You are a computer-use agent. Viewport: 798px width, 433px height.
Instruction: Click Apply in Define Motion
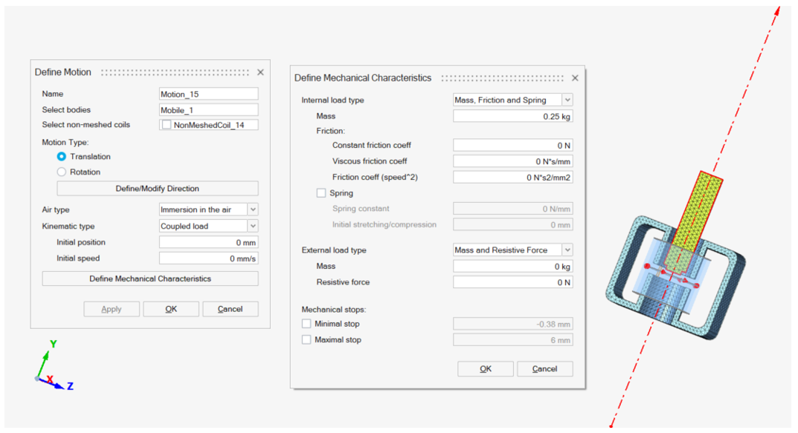112,309
